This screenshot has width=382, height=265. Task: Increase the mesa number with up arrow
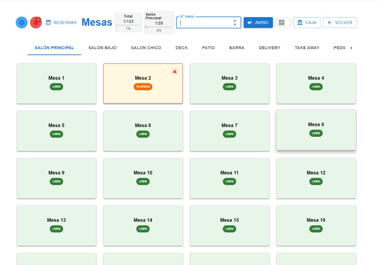(235, 20)
